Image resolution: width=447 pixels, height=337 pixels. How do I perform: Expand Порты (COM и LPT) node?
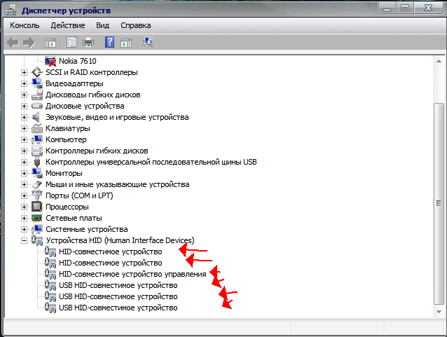coord(24,196)
